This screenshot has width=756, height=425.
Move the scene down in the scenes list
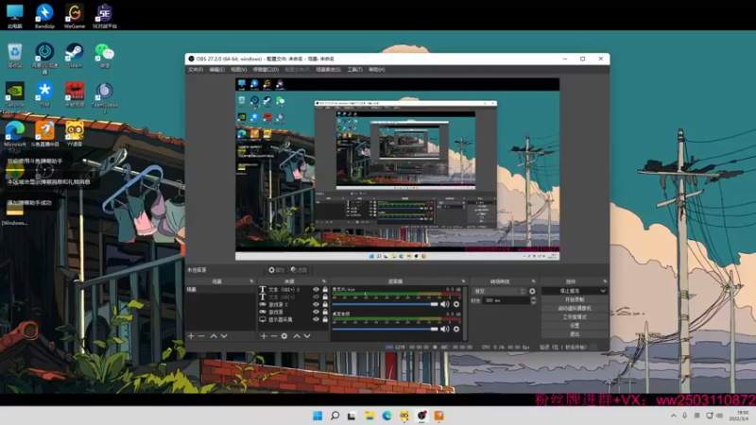point(224,336)
